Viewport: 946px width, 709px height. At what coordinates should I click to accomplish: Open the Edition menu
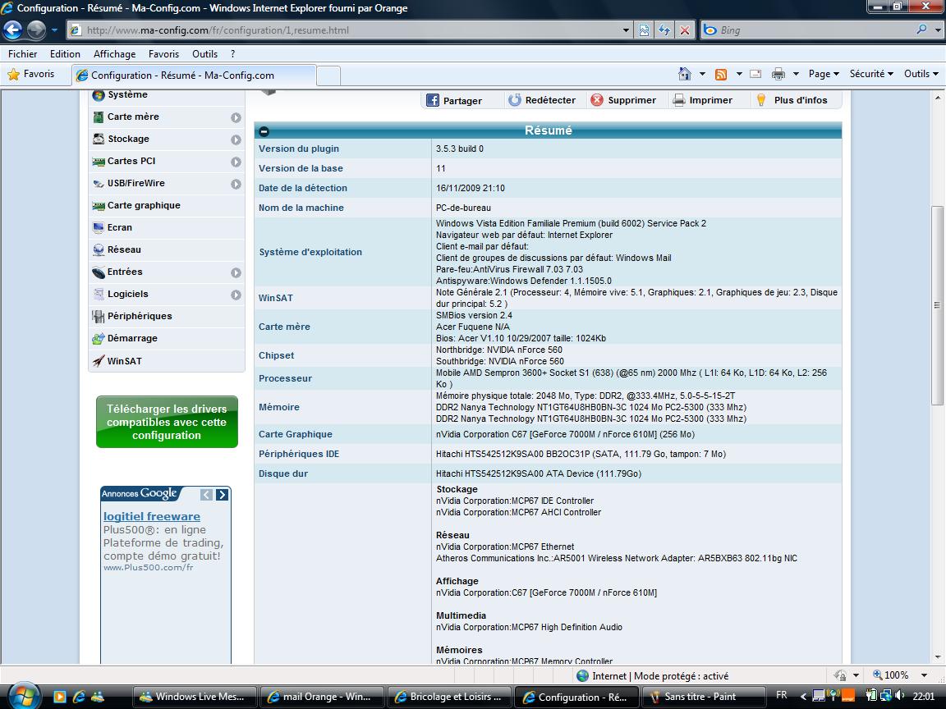tap(65, 53)
